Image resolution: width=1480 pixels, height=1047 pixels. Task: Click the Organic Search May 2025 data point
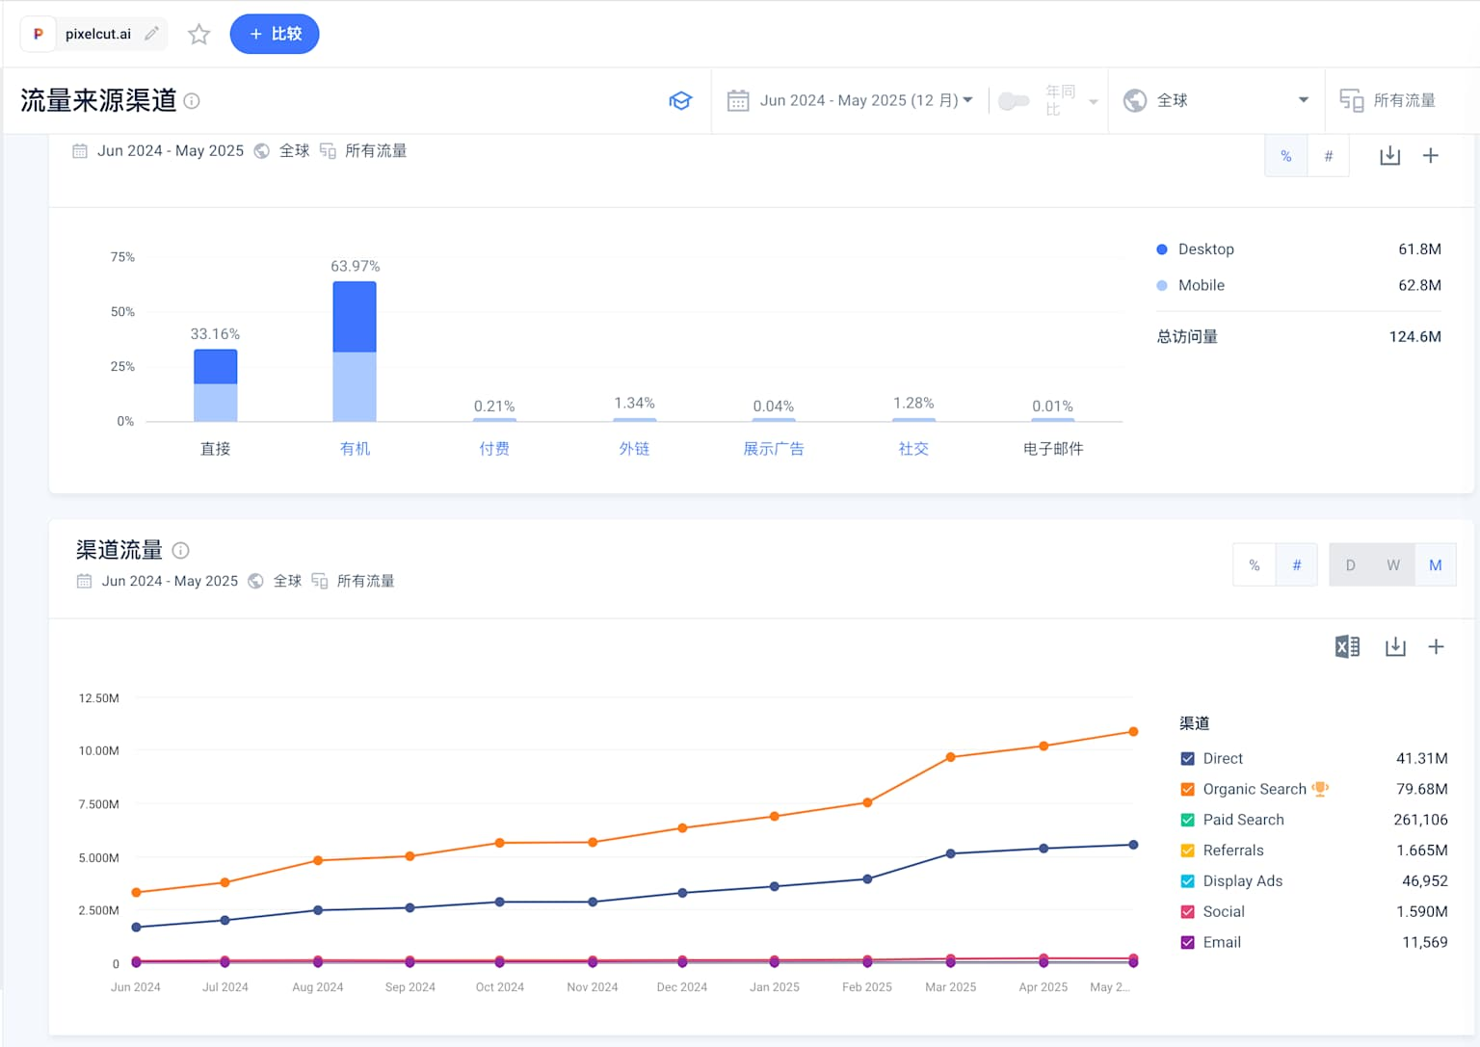tap(1133, 732)
